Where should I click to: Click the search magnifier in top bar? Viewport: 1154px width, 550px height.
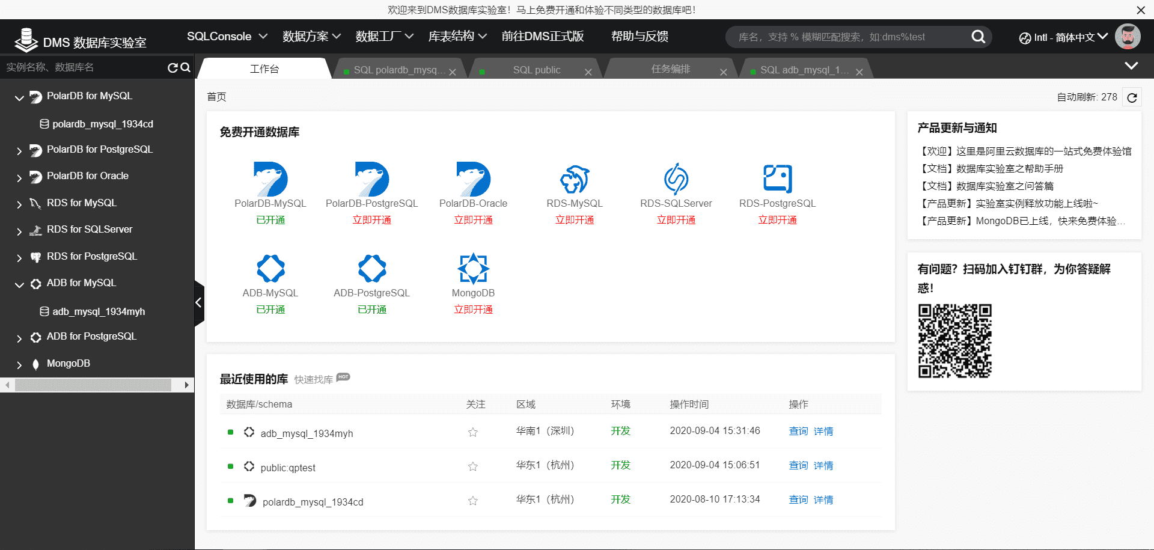pyautogui.click(x=978, y=37)
